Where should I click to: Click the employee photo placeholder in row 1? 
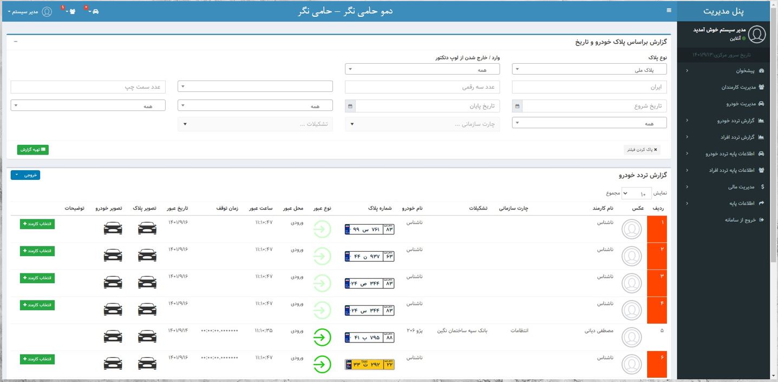pyautogui.click(x=631, y=230)
